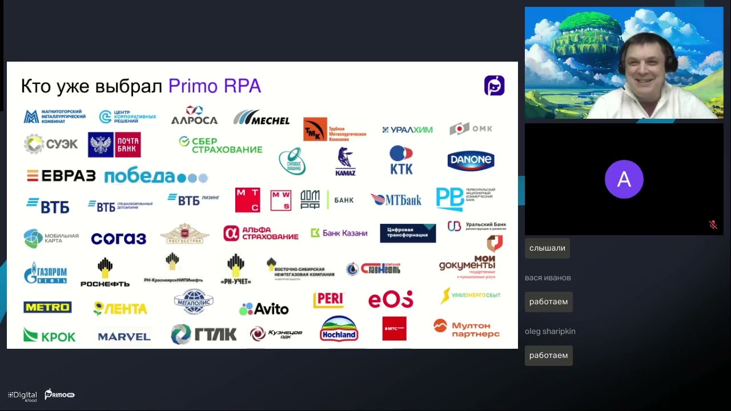Click the Digital 4food logo in the footer

click(23, 396)
